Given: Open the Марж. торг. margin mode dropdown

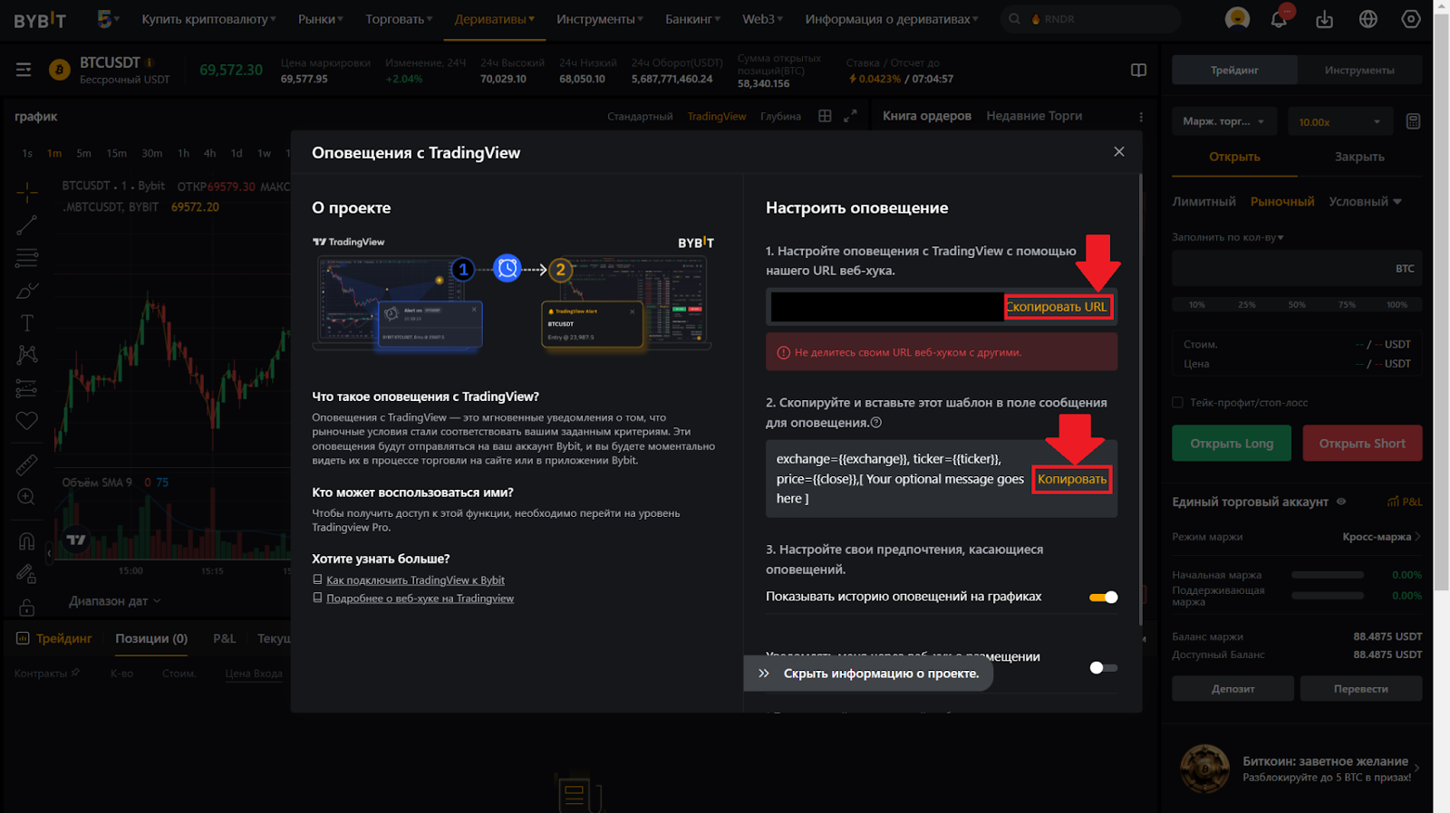Looking at the screenshot, I should [x=1223, y=121].
